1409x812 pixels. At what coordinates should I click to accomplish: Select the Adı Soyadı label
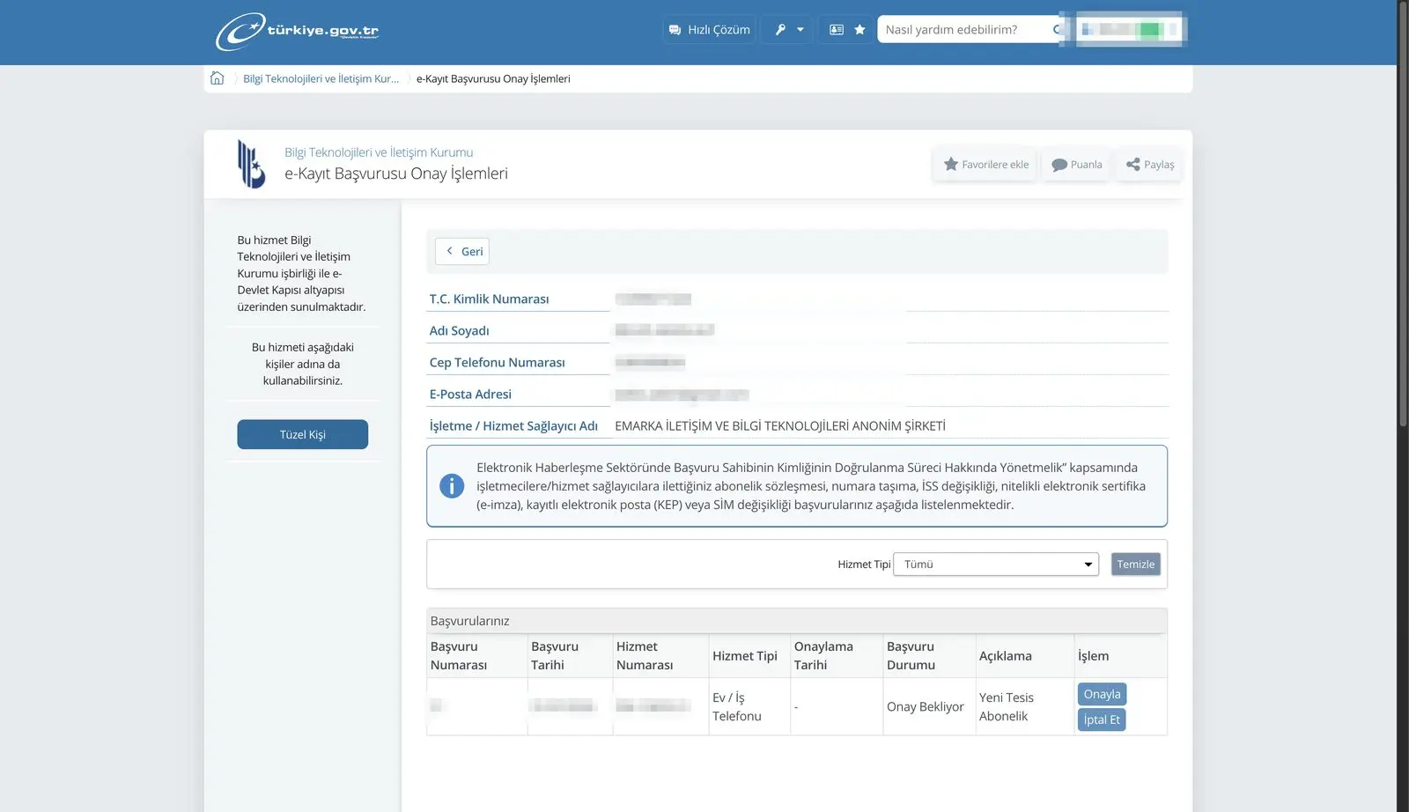click(x=459, y=331)
